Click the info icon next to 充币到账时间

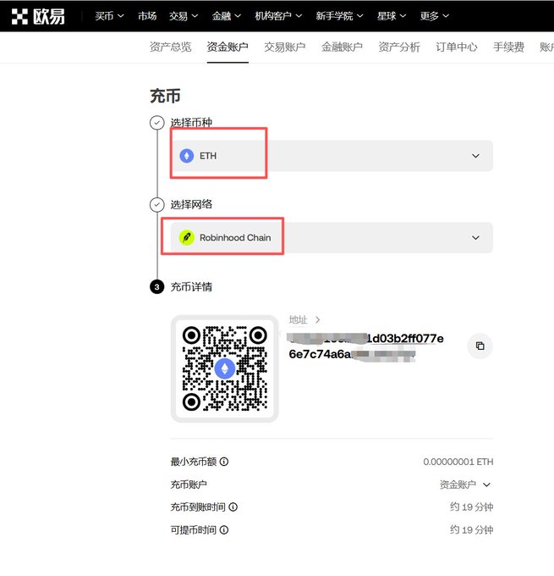[x=233, y=507]
